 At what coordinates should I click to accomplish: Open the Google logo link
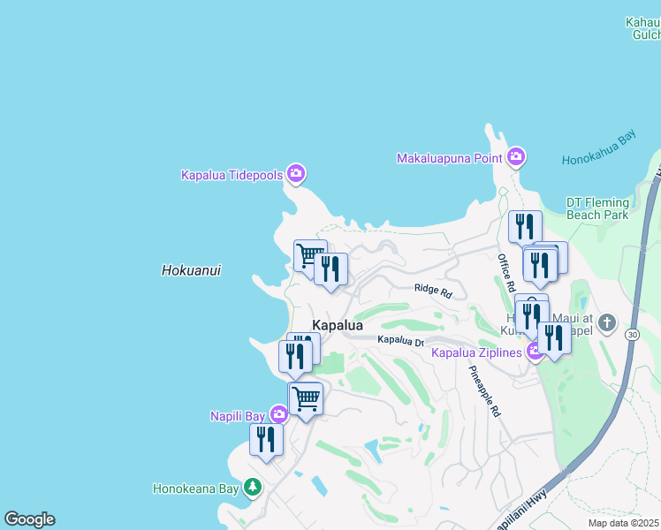(x=29, y=519)
